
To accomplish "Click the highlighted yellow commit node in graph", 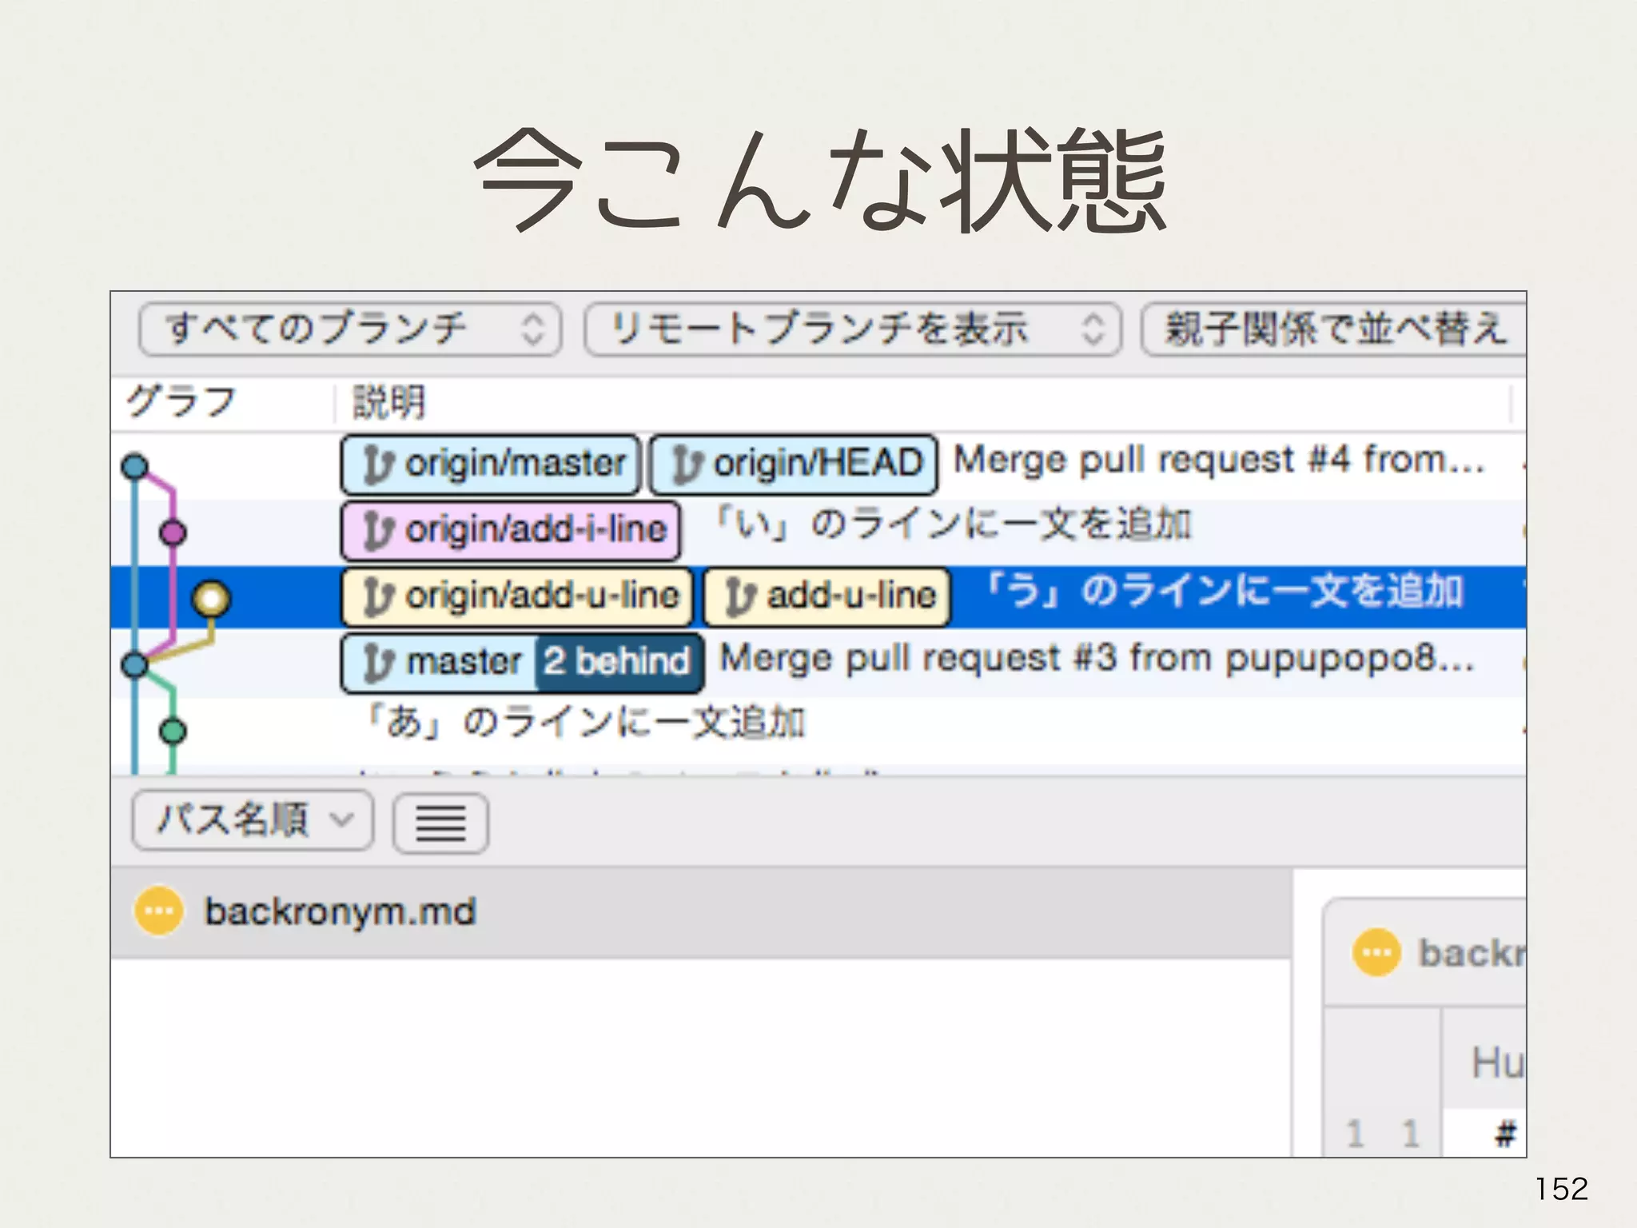I will point(212,598).
